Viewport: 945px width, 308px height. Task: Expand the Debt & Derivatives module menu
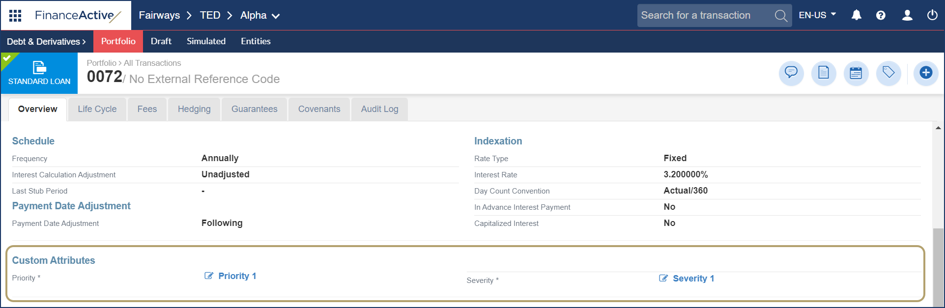46,42
